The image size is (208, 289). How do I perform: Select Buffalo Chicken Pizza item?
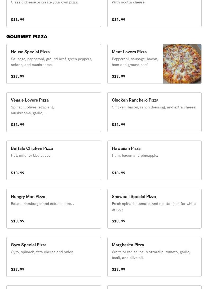click(x=54, y=160)
